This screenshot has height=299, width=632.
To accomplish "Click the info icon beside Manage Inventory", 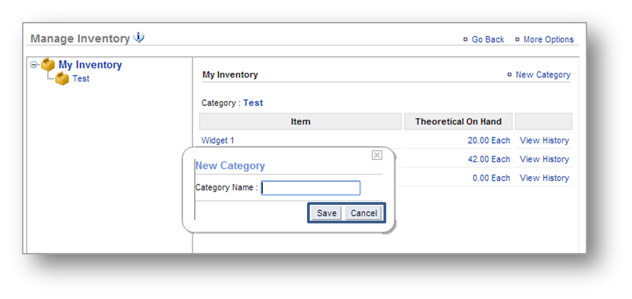I will [139, 38].
